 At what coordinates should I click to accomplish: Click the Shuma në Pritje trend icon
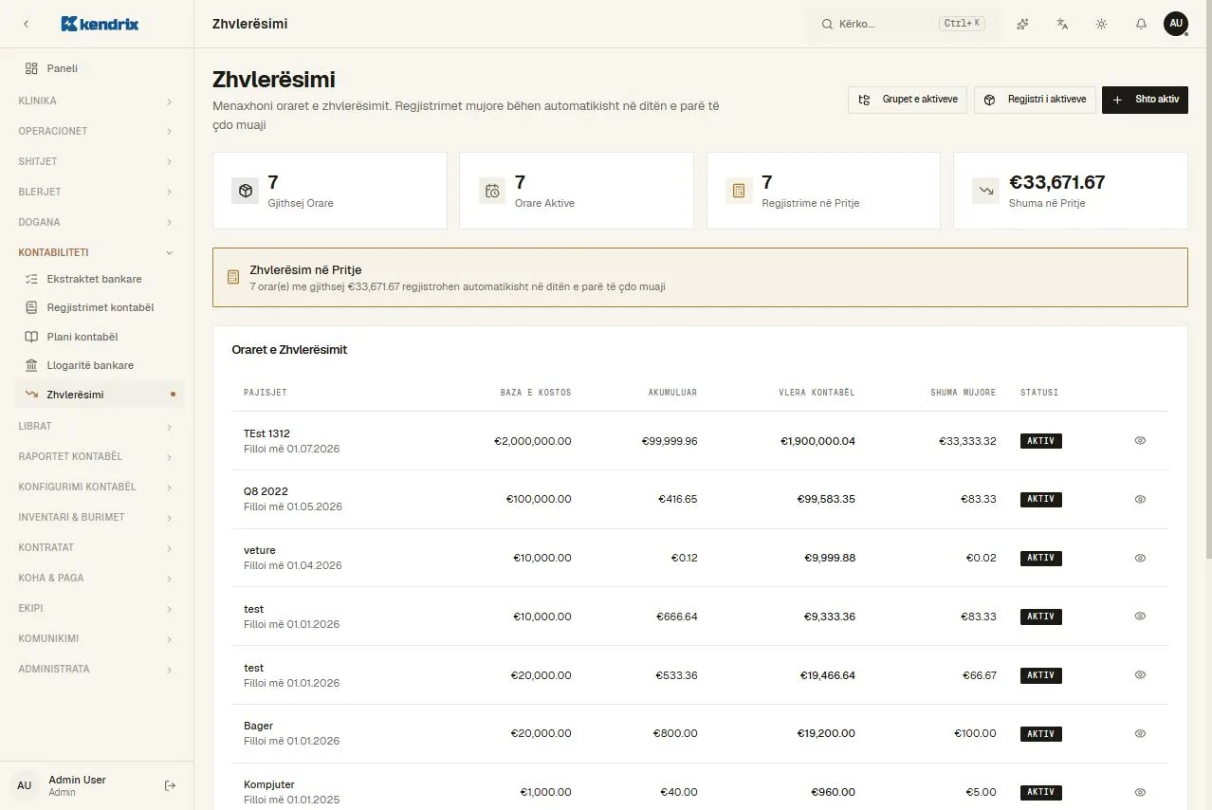tap(986, 191)
